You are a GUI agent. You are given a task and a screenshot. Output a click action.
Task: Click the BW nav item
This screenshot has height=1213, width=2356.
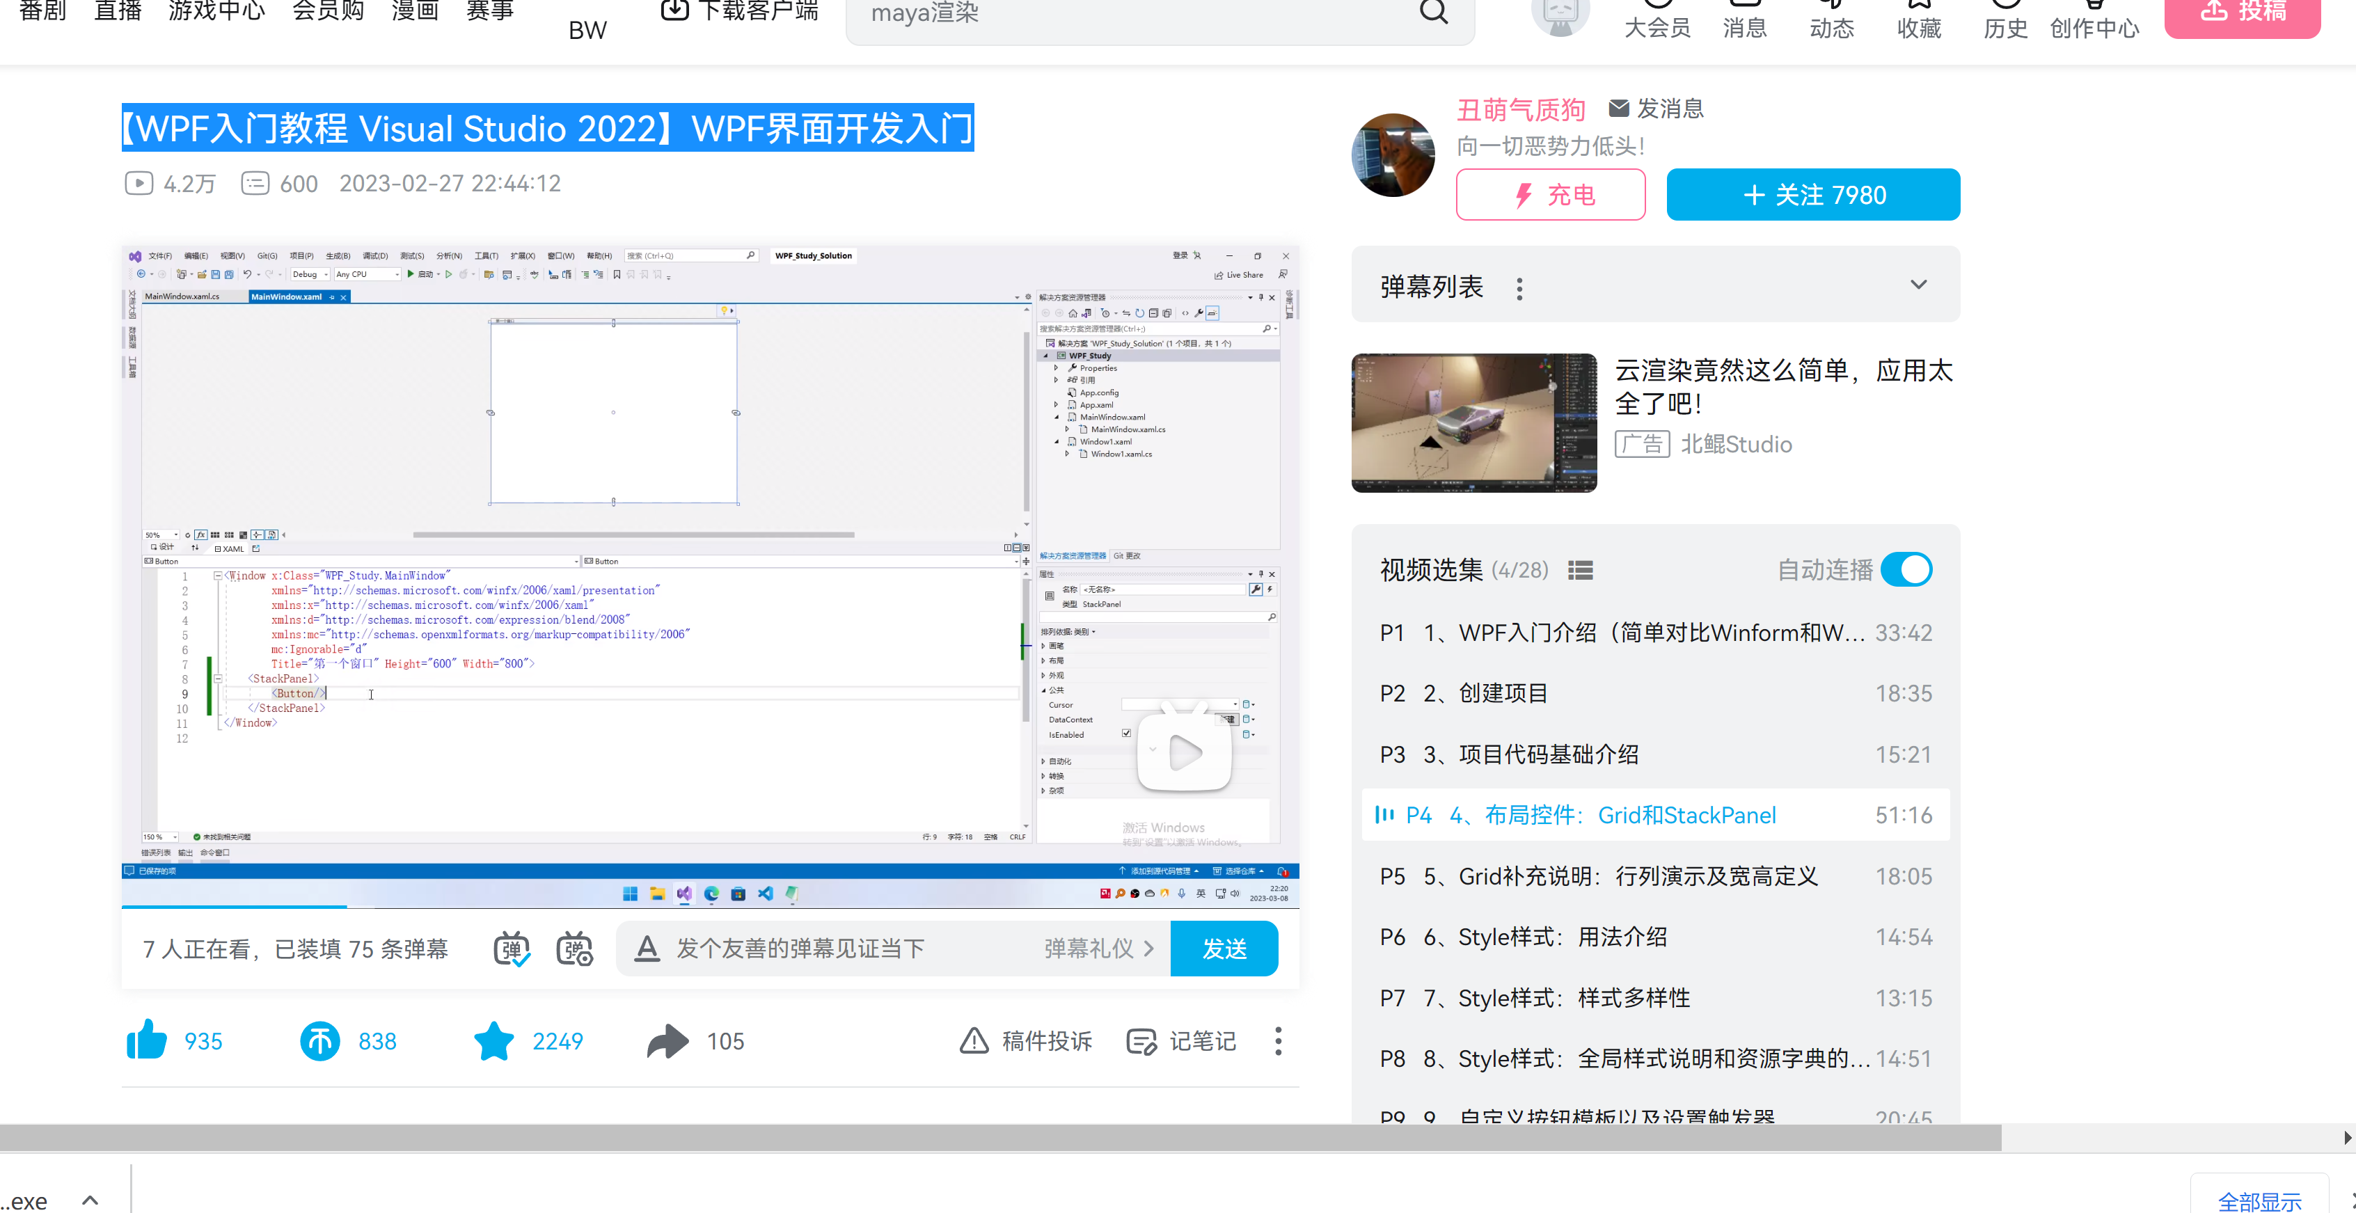[x=587, y=29]
